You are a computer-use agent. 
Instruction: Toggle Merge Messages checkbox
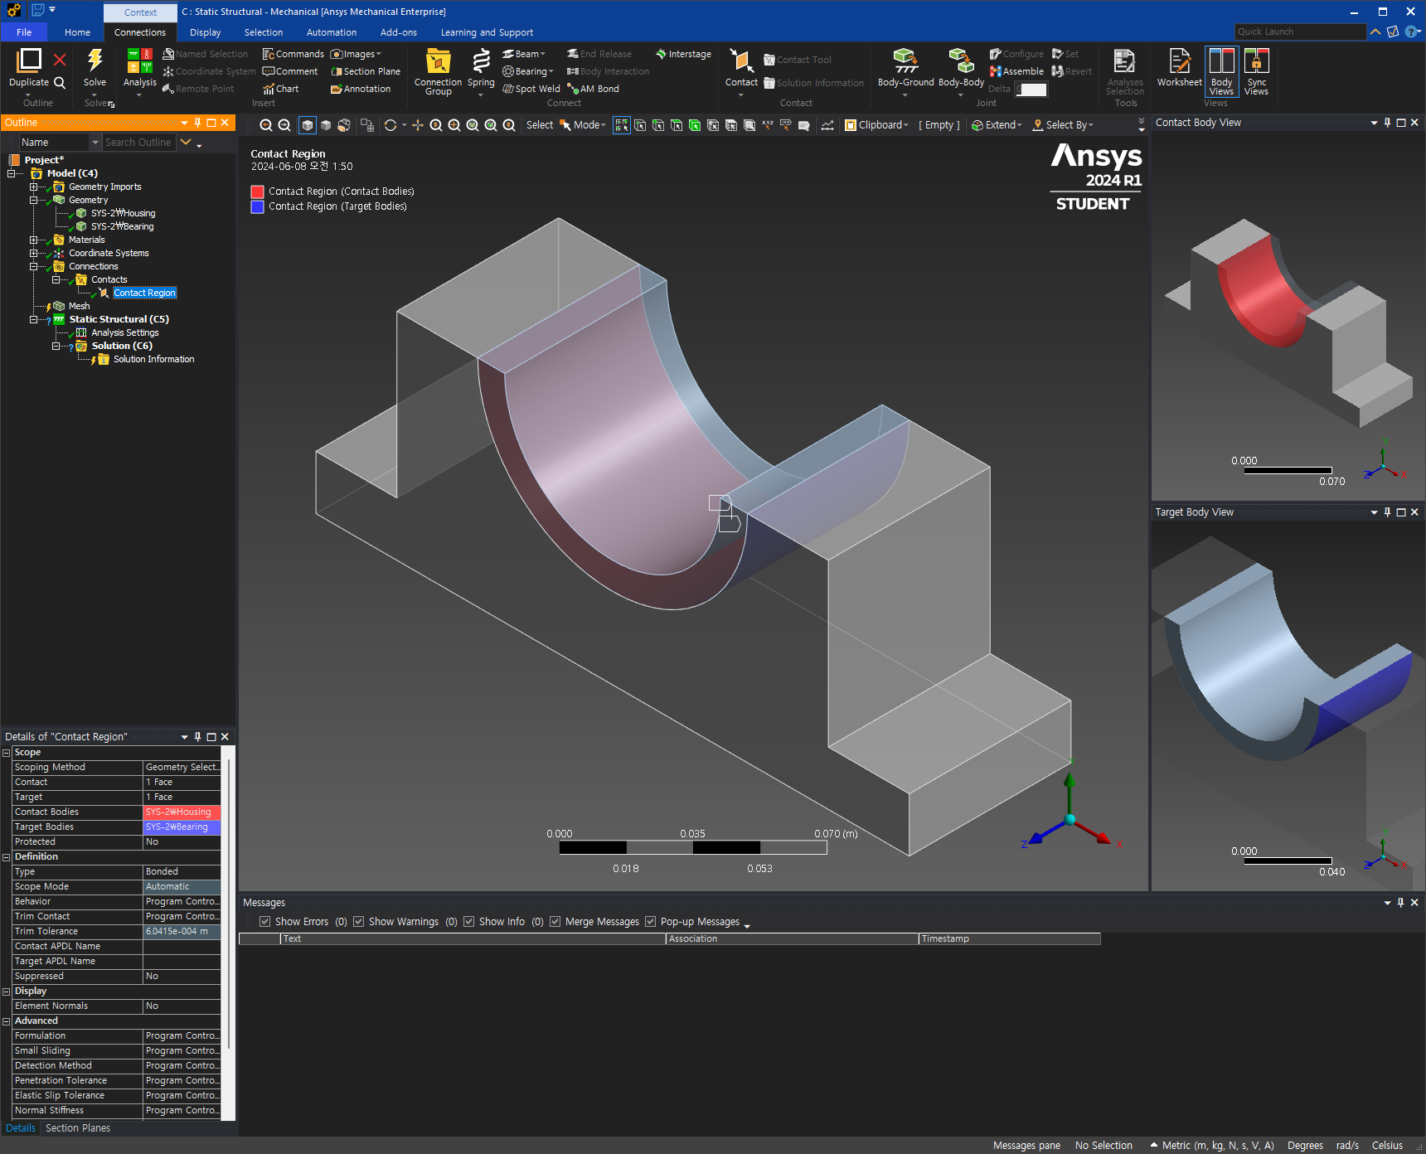pos(555,921)
